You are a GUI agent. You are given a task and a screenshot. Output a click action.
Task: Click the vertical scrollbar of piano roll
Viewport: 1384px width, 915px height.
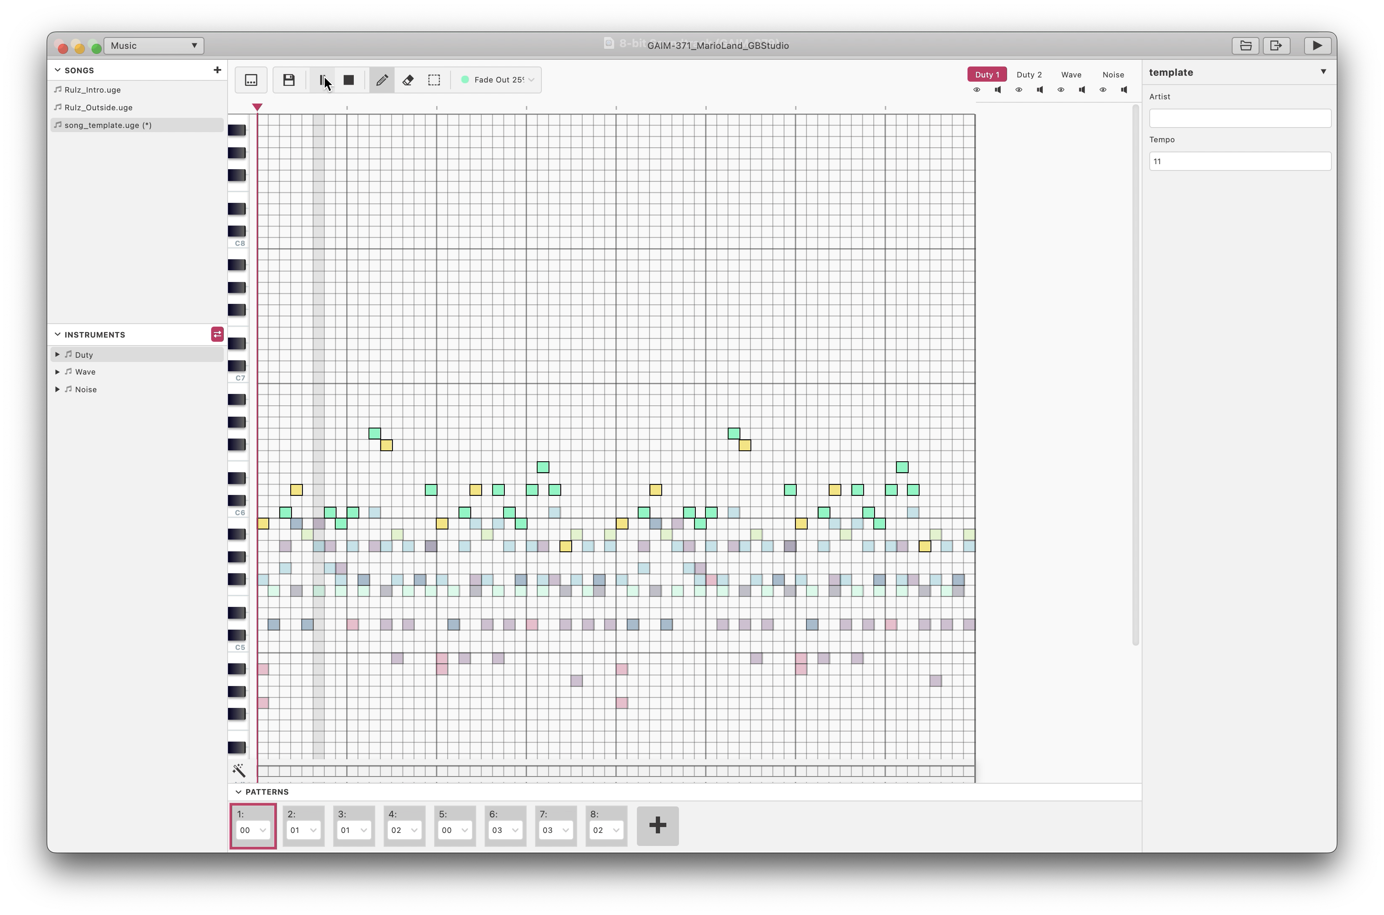click(x=1135, y=375)
